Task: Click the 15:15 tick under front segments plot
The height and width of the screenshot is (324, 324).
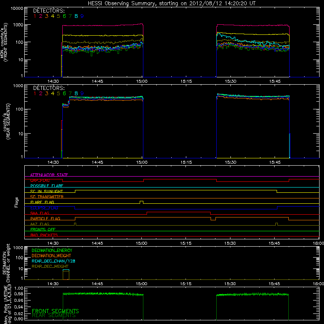Action: click(x=186, y=81)
